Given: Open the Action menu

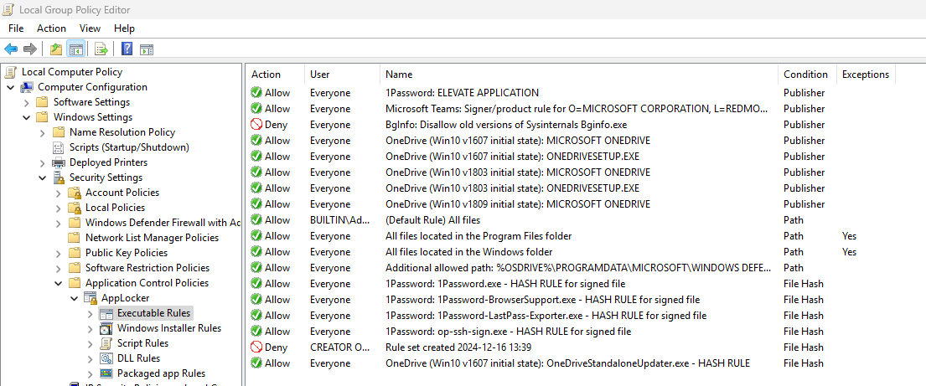Looking at the screenshot, I should (51, 28).
